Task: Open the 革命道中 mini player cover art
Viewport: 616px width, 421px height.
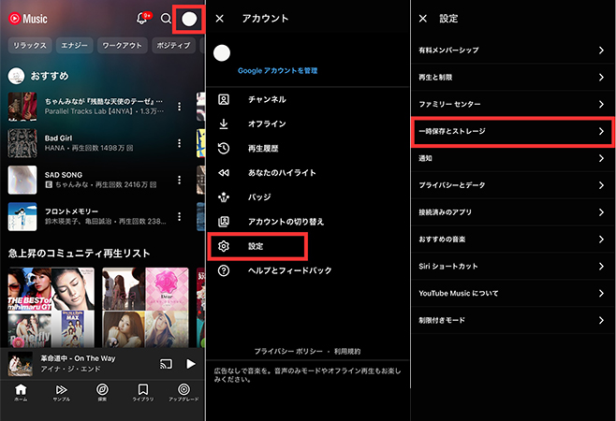Action: (21, 364)
